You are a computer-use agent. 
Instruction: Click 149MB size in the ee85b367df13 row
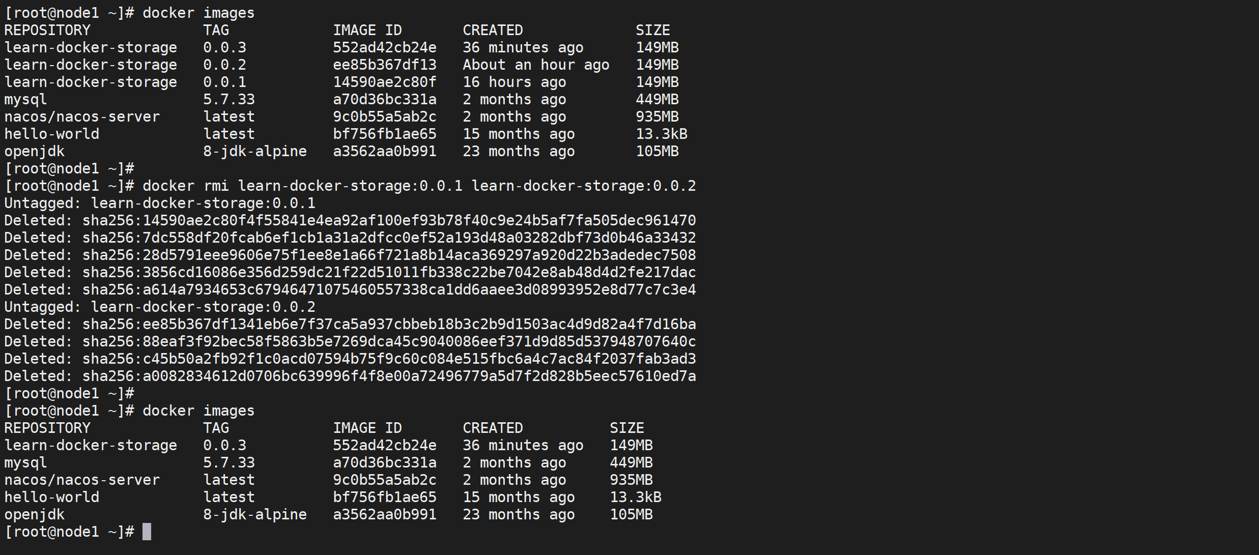coord(657,65)
